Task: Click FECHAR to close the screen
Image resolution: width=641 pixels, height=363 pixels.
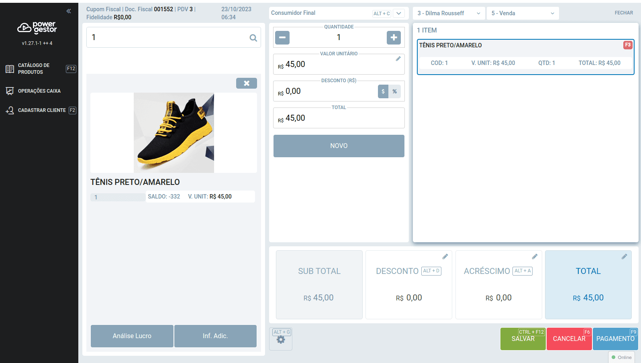Action: 624,13
